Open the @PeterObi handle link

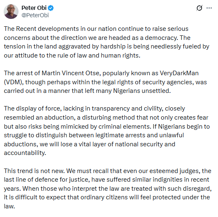pos(35,15)
